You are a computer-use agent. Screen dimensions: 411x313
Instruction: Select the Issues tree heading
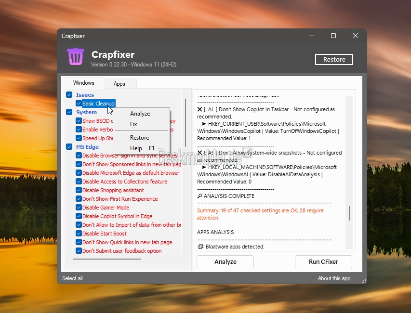pyautogui.click(x=85, y=95)
